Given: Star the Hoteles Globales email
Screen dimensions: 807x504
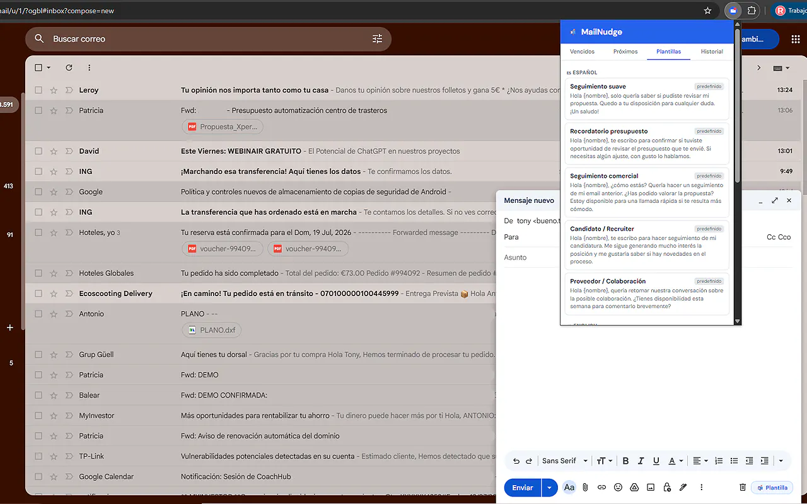Looking at the screenshot, I should pos(54,273).
